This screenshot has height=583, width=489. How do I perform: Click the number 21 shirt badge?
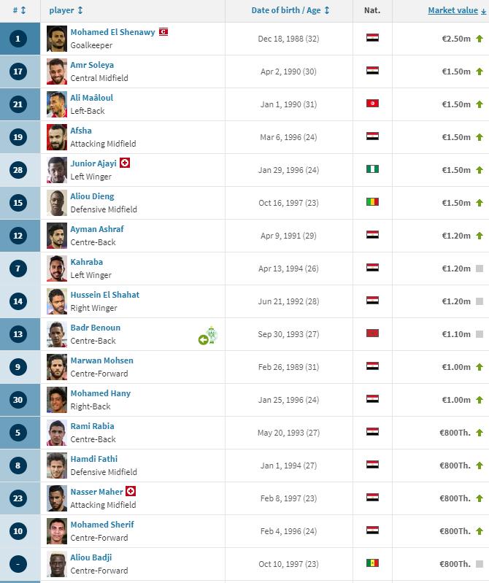20,104
